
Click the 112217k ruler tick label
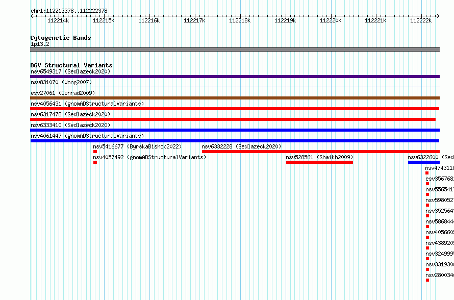point(194,20)
